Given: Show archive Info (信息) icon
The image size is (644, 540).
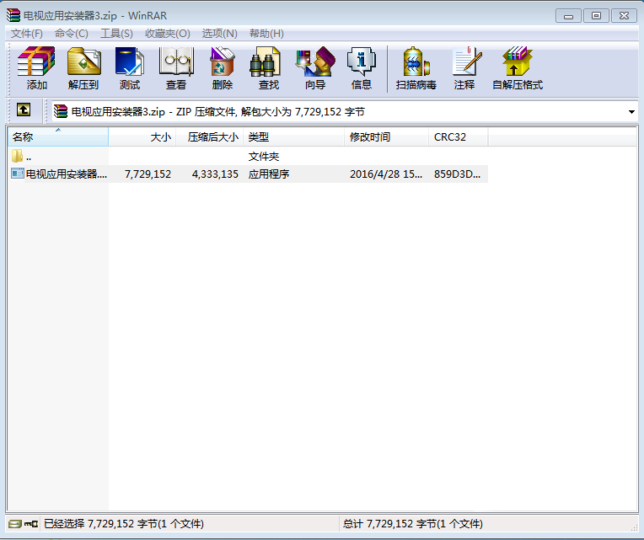Looking at the screenshot, I should [x=362, y=61].
